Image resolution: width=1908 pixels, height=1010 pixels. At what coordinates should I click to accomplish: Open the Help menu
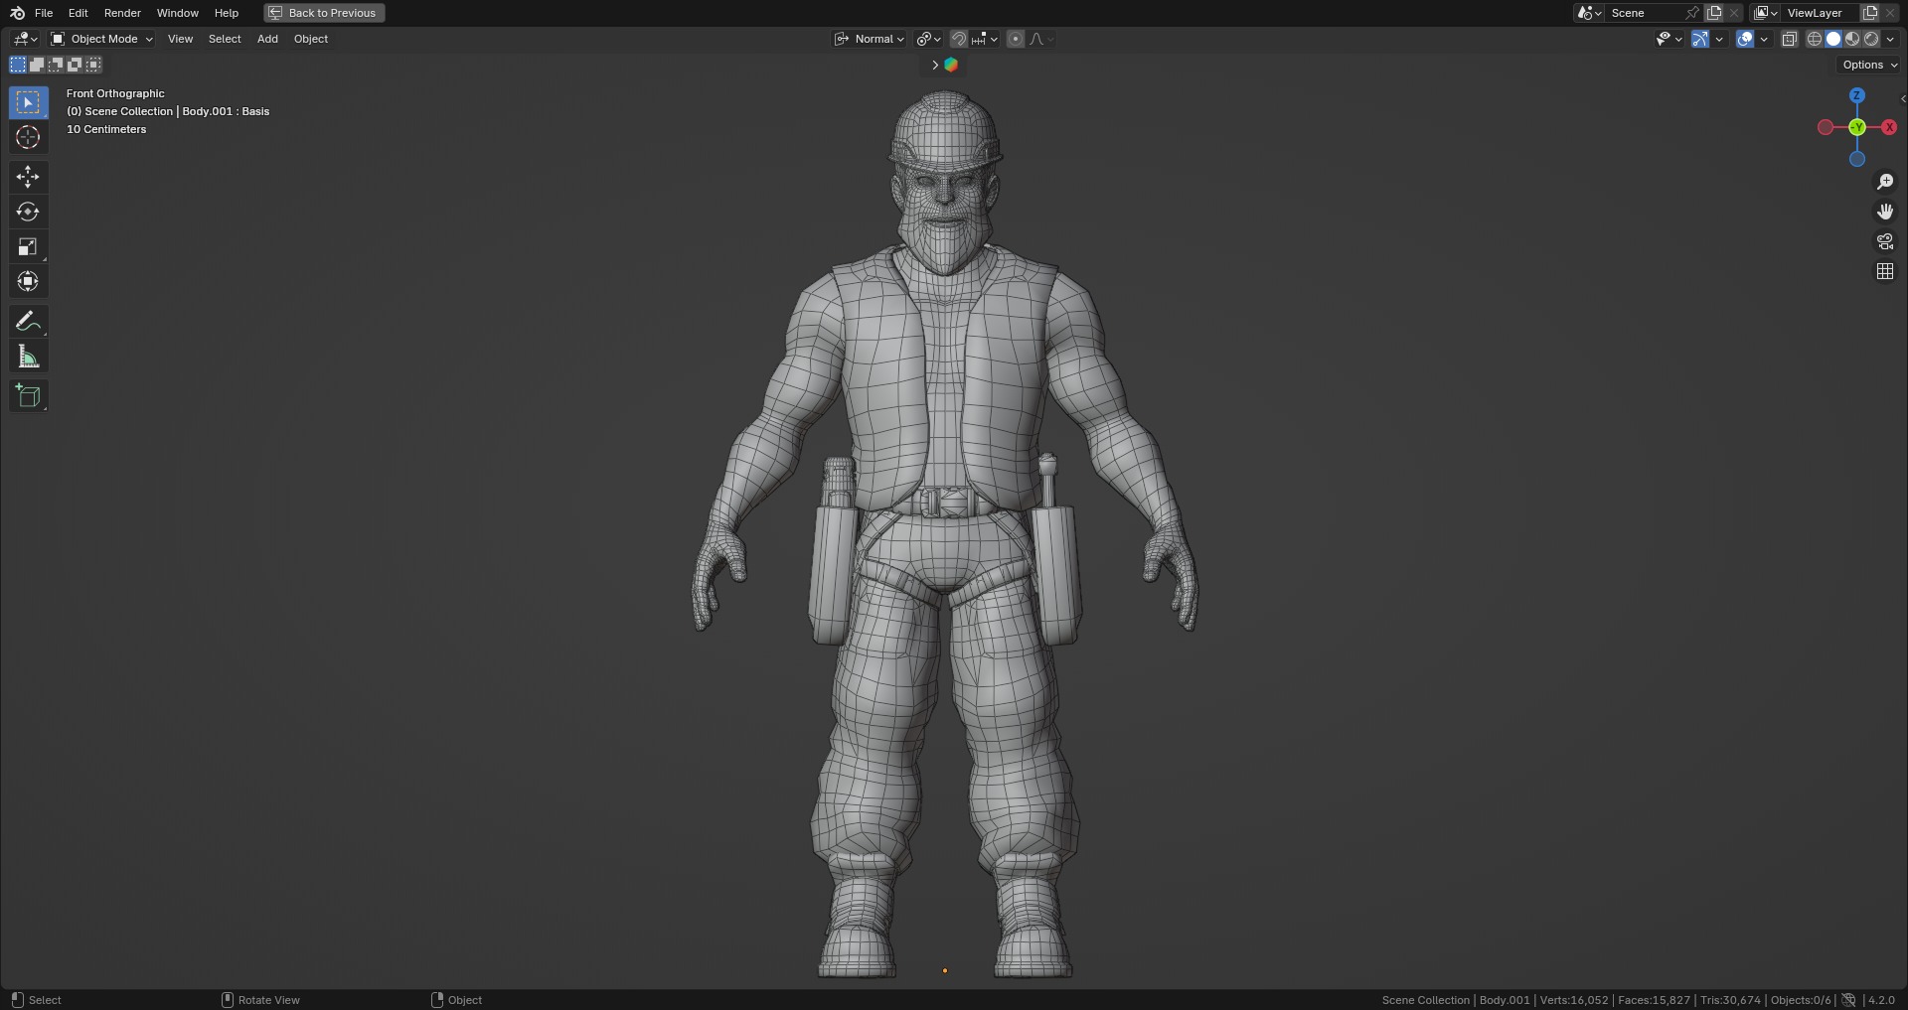tap(227, 13)
